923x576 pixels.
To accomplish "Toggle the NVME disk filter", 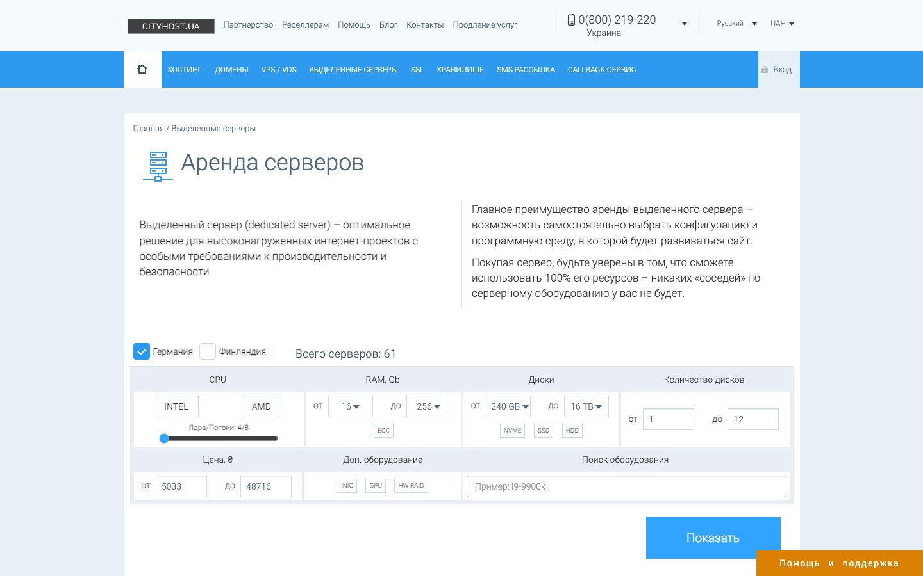I will pos(512,431).
